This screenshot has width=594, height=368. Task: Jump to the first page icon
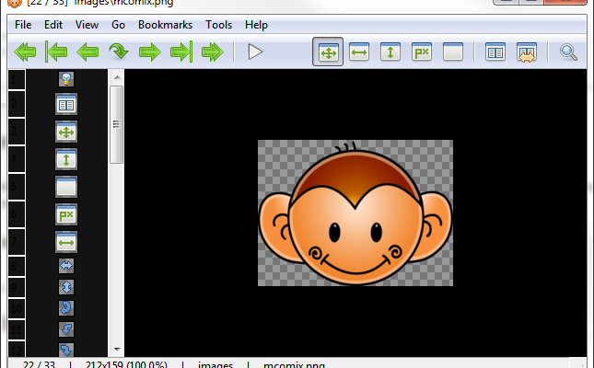56,52
